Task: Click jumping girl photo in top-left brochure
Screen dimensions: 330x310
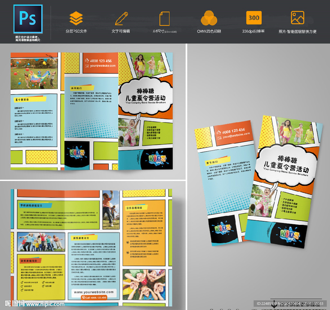Action: tap(129, 133)
